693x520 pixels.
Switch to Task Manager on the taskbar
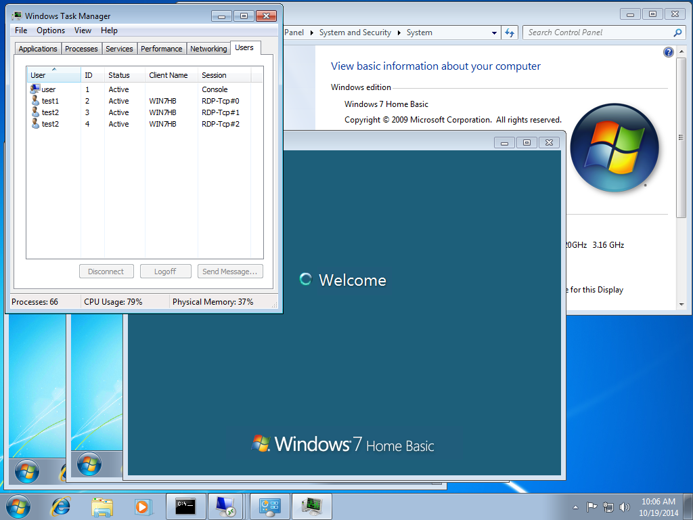click(311, 506)
